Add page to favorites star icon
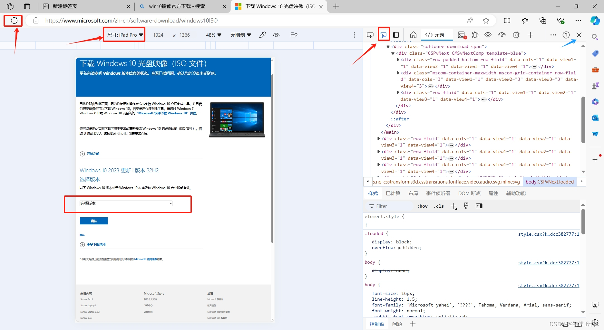This screenshot has height=330, width=604. [x=486, y=21]
